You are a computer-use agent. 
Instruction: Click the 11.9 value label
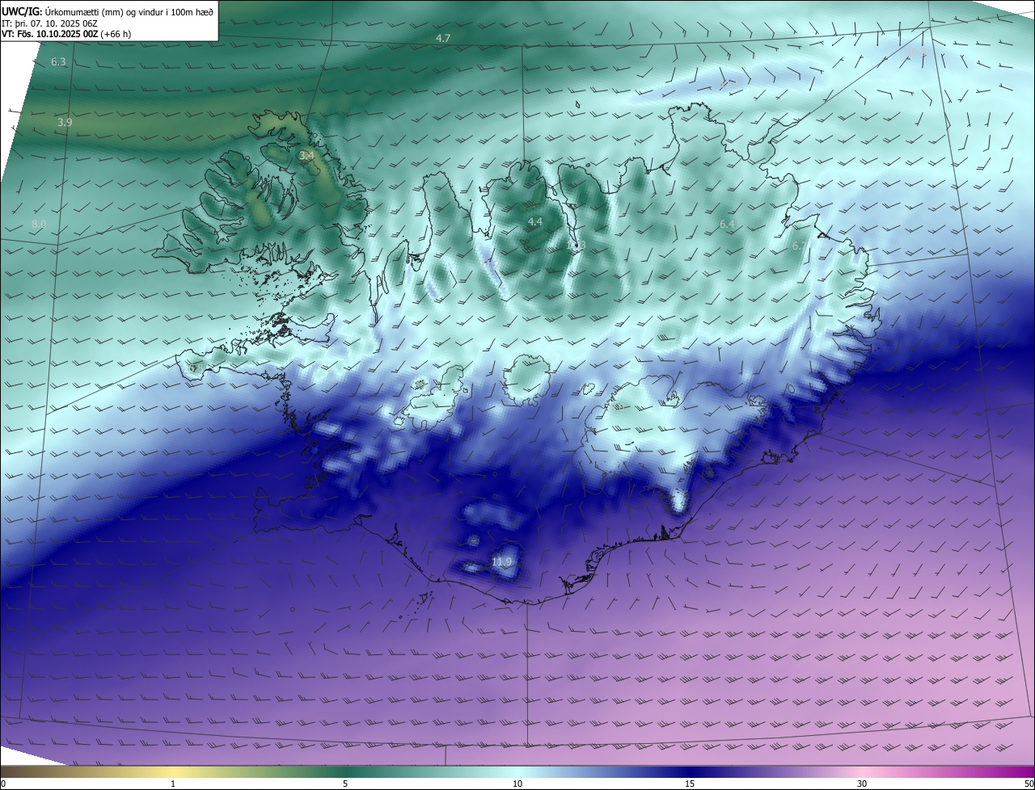[501, 561]
